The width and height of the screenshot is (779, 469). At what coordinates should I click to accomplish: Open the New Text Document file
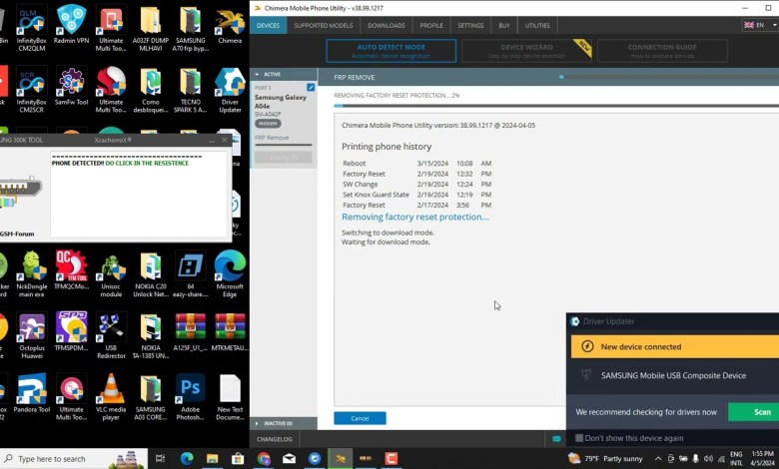coord(230,397)
